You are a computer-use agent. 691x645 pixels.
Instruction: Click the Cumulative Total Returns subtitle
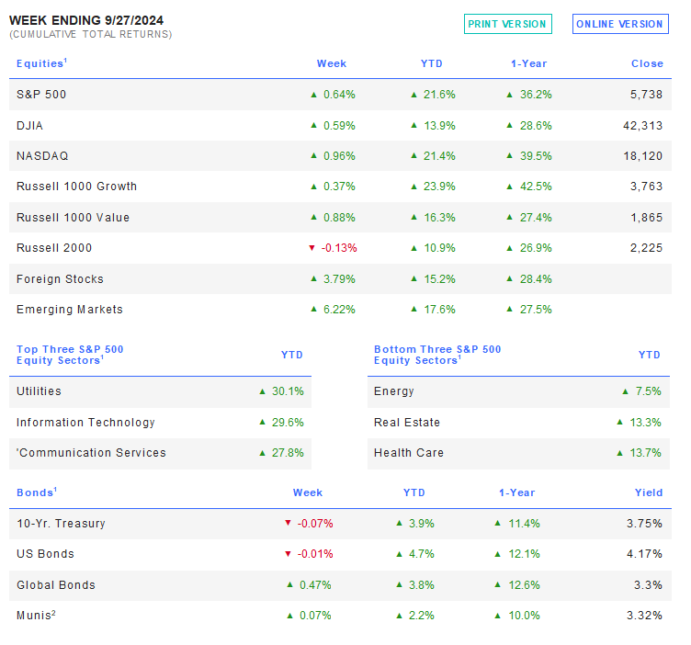point(91,34)
